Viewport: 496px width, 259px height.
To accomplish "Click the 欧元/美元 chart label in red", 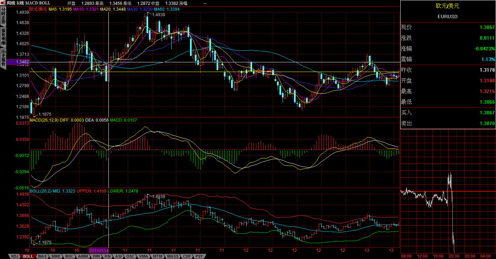I will point(38,9).
